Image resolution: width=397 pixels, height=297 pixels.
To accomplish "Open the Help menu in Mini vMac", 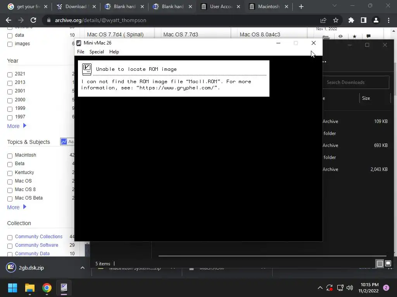I will [x=114, y=52].
